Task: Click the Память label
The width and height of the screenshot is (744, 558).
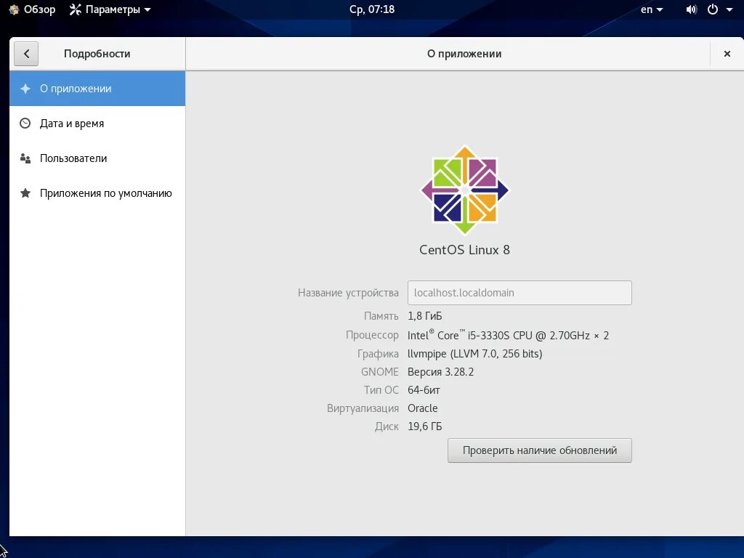Action: pos(381,316)
